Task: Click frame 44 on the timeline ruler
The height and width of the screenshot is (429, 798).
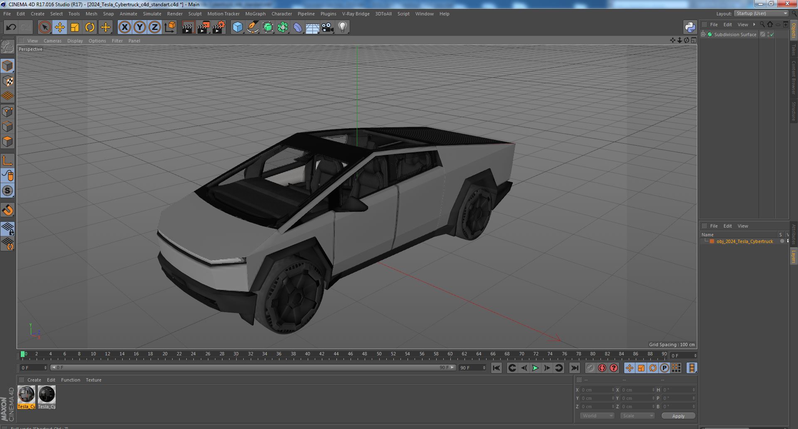Action: pos(336,355)
